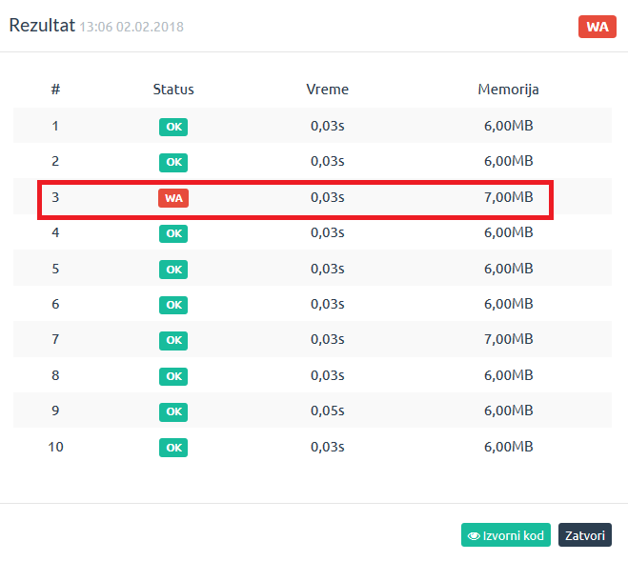Image resolution: width=628 pixels, height=561 pixels.
Task: Click the OK status badge for test 4
Action: pos(173,233)
